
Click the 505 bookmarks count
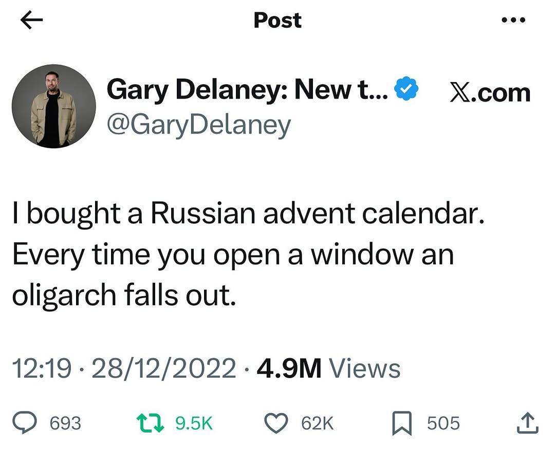443,423
